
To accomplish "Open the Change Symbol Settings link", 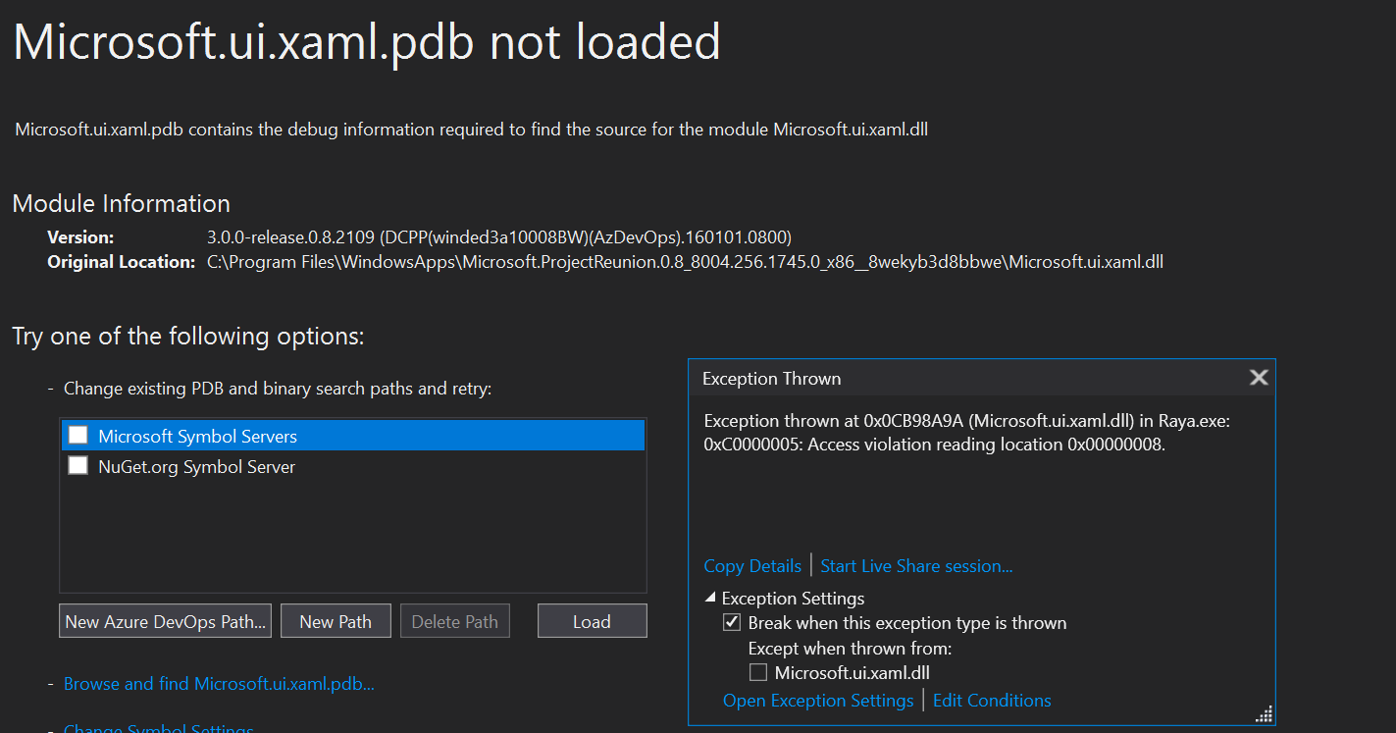I will (159, 727).
